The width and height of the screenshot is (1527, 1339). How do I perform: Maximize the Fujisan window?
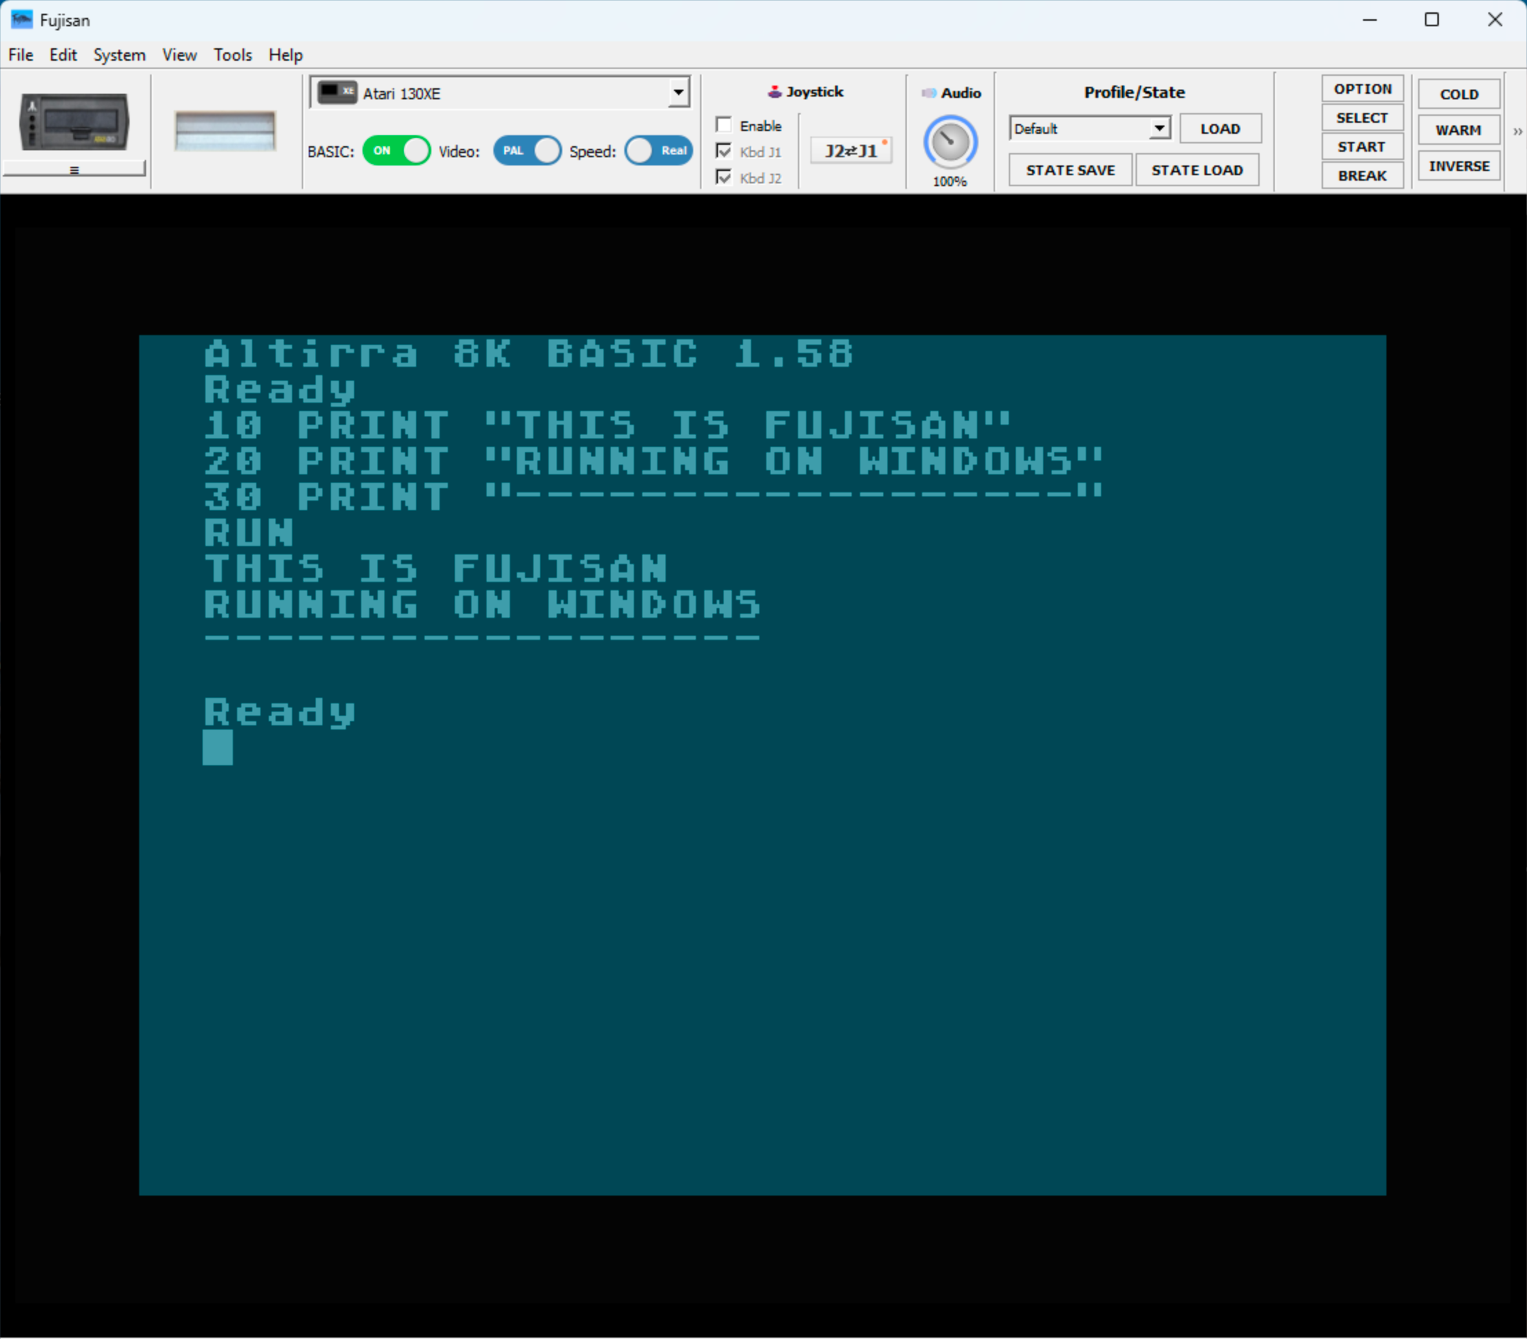(x=1431, y=19)
